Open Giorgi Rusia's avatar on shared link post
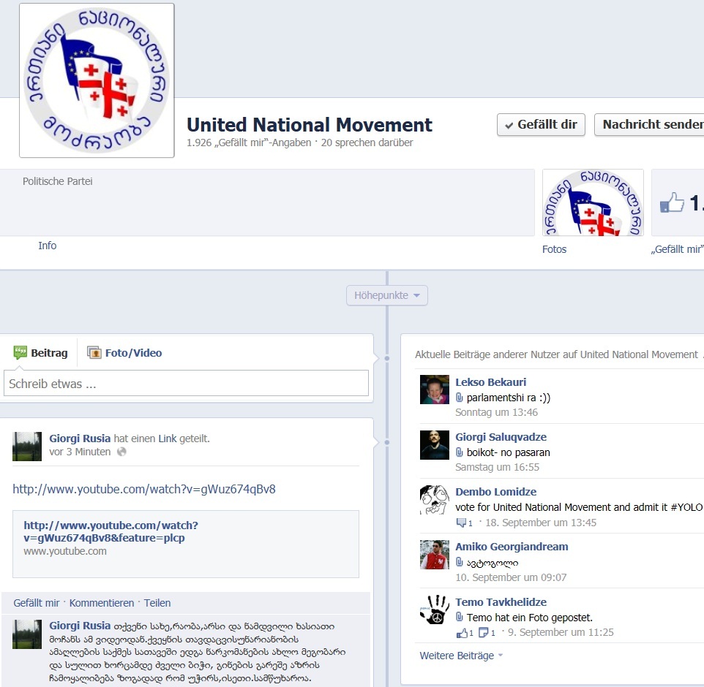Screen dimensions: 704x687 point(27,447)
